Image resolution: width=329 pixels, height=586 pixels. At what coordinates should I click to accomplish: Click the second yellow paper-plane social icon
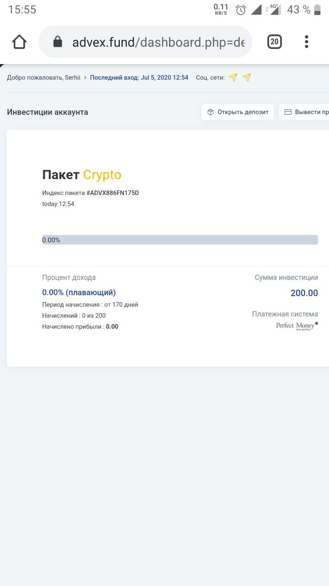247,77
